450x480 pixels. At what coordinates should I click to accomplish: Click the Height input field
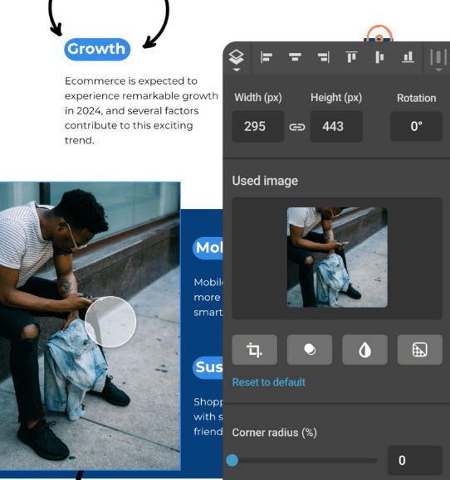tap(336, 127)
